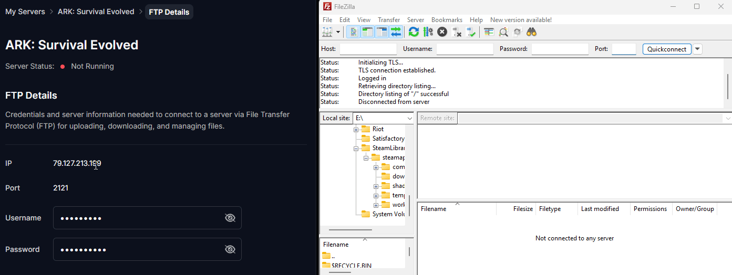Image resolution: width=732 pixels, height=275 pixels.
Task: Open the Site Manager dropdown arrow
Action: click(338, 32)
